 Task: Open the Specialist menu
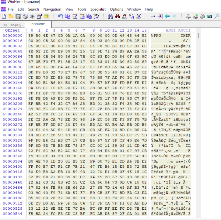98,9
